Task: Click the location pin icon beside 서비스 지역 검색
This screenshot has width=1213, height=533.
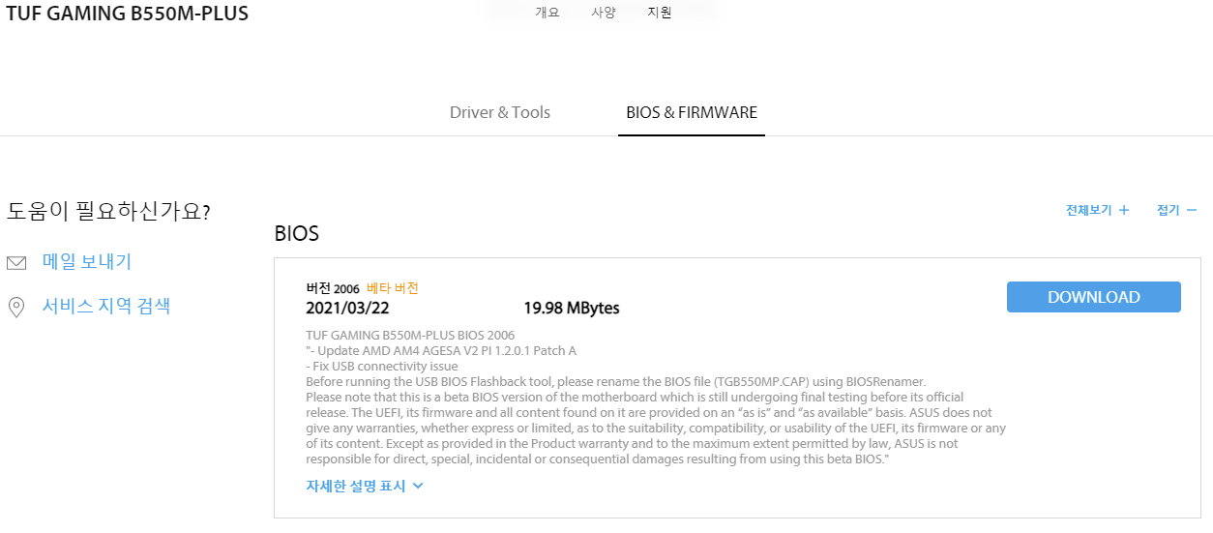Action: click(x=15, y=308)
